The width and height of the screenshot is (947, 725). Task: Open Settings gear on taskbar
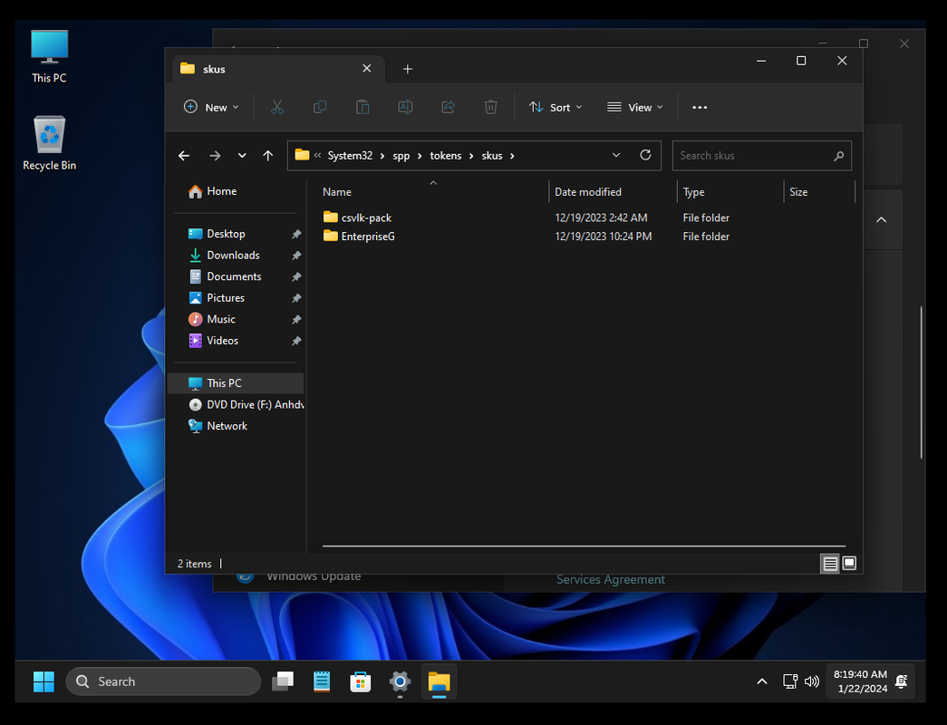400,681
